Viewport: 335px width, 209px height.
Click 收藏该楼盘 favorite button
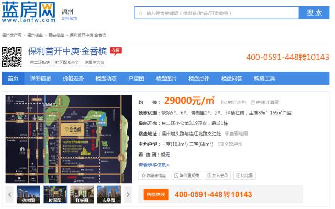153,175
